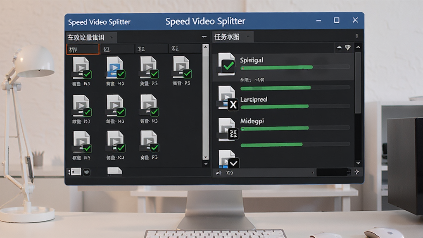Click the up triangle icon beside the diamond

pos(339,48)
